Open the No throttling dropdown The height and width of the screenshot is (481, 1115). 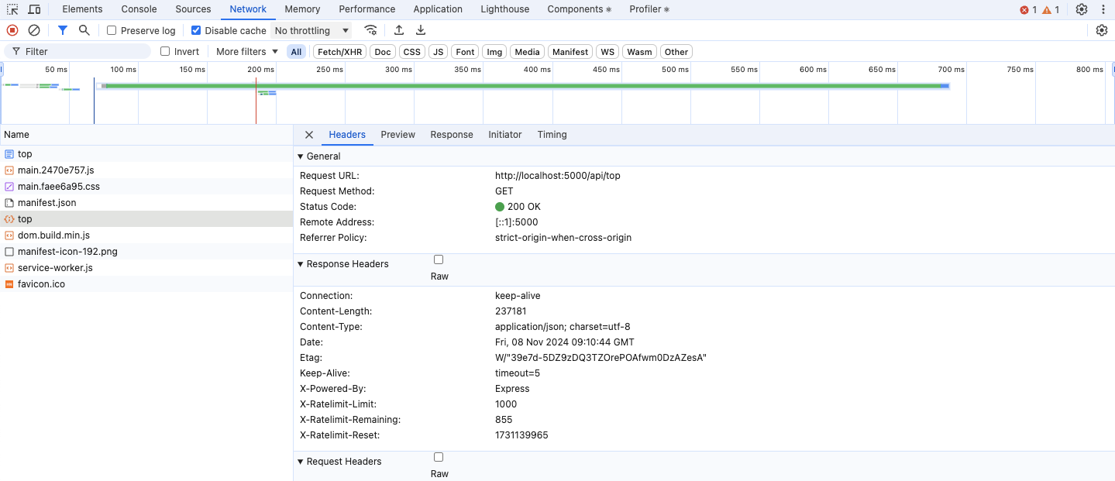click(311, 30)
